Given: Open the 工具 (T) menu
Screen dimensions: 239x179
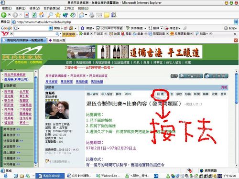Looking at the screenshot, I should (69, 8).
